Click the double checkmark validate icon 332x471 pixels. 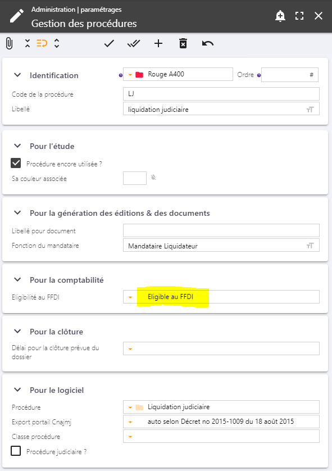[x=134, y=43]
